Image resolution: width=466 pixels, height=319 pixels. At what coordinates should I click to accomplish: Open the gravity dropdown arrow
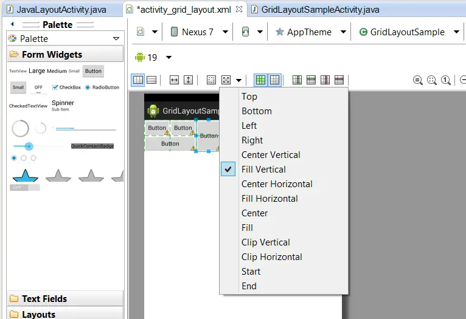(x=238, y=80)
